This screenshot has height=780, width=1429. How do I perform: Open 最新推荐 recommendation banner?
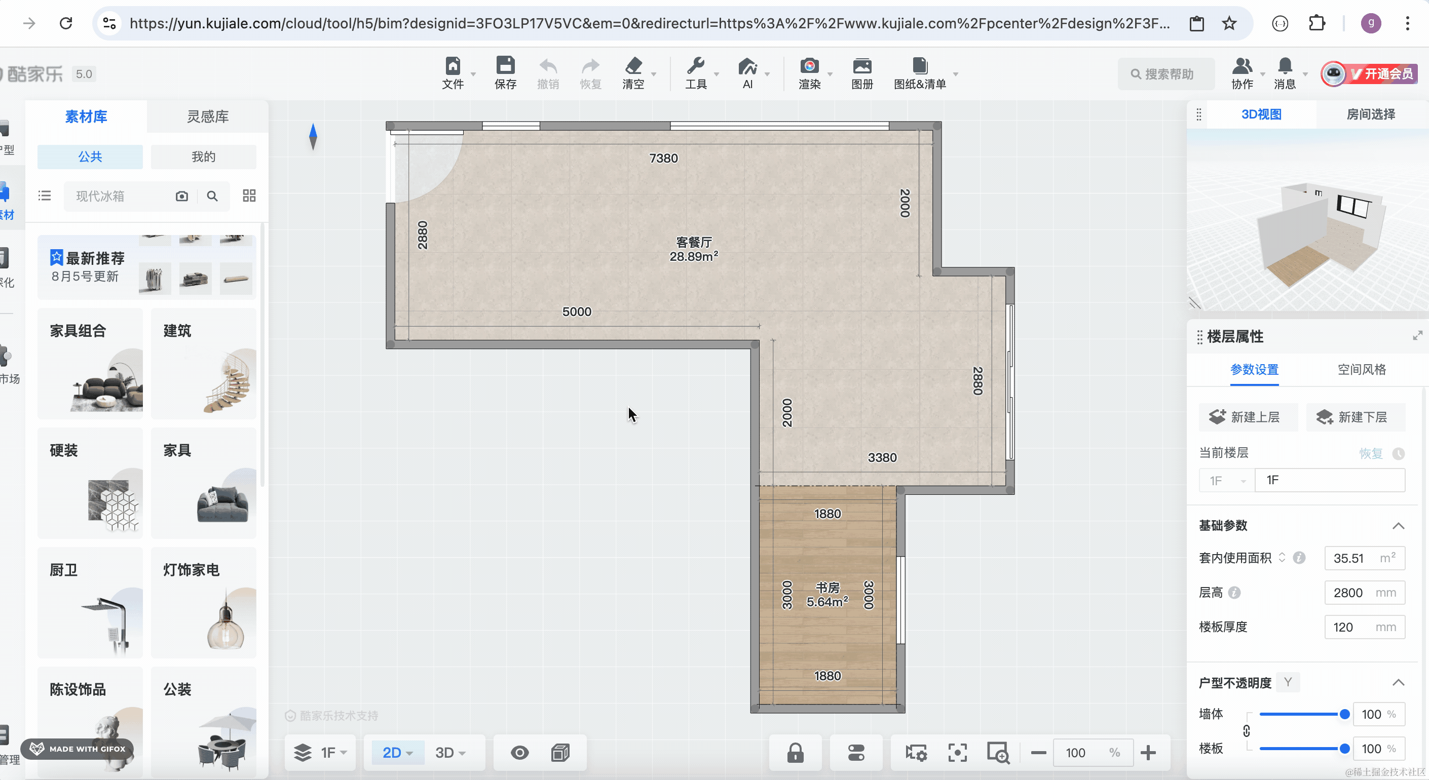[146, 266]
